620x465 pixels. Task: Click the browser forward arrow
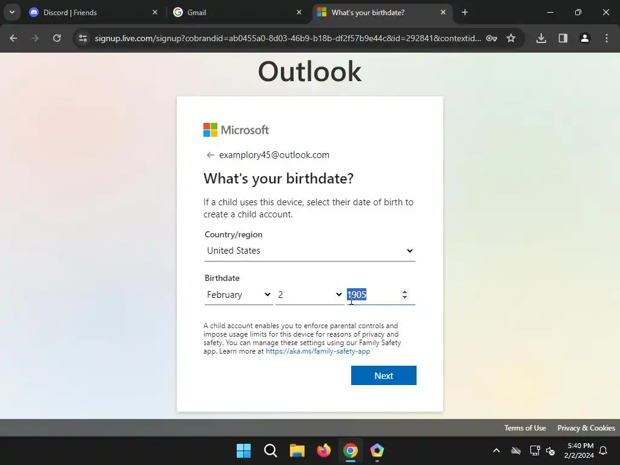tap(35, 38)
